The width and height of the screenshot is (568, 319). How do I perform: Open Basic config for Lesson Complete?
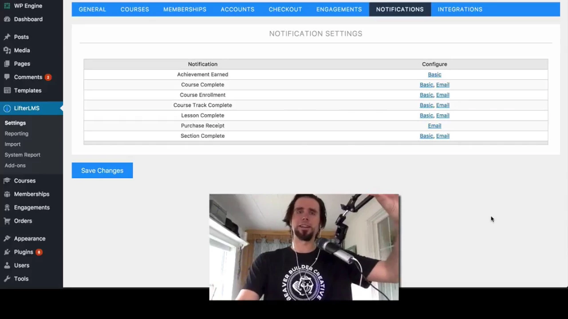point(426,115)
